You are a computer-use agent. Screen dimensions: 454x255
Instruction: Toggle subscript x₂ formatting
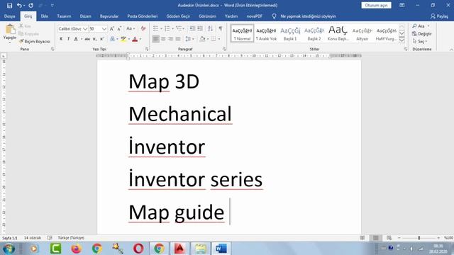click(x=94, y=39)
